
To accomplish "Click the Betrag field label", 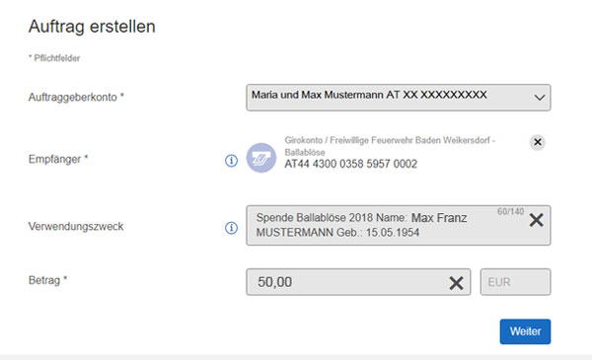I will pyautogui.click(x=47, y=280).
